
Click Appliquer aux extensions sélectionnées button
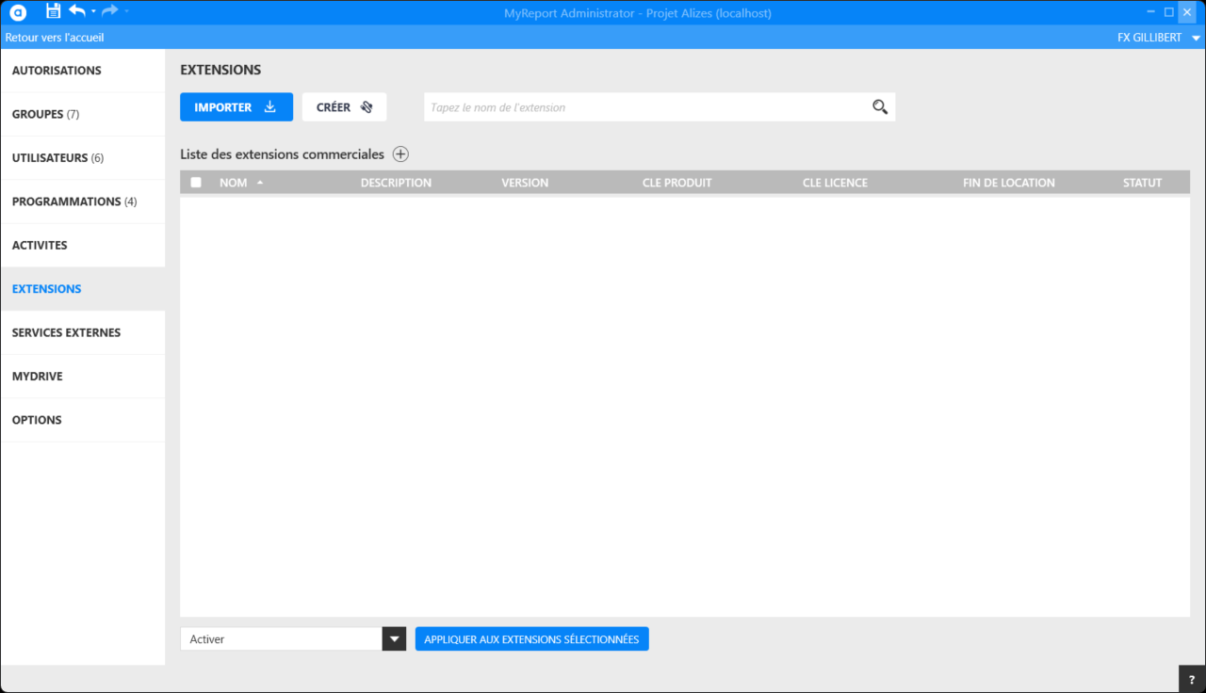click(531, 639)
